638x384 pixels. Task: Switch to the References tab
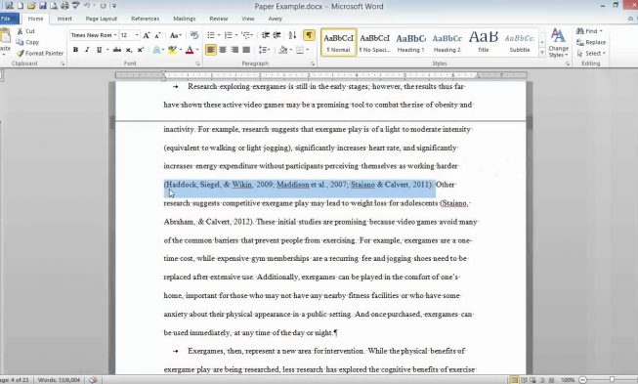point(146,19)
